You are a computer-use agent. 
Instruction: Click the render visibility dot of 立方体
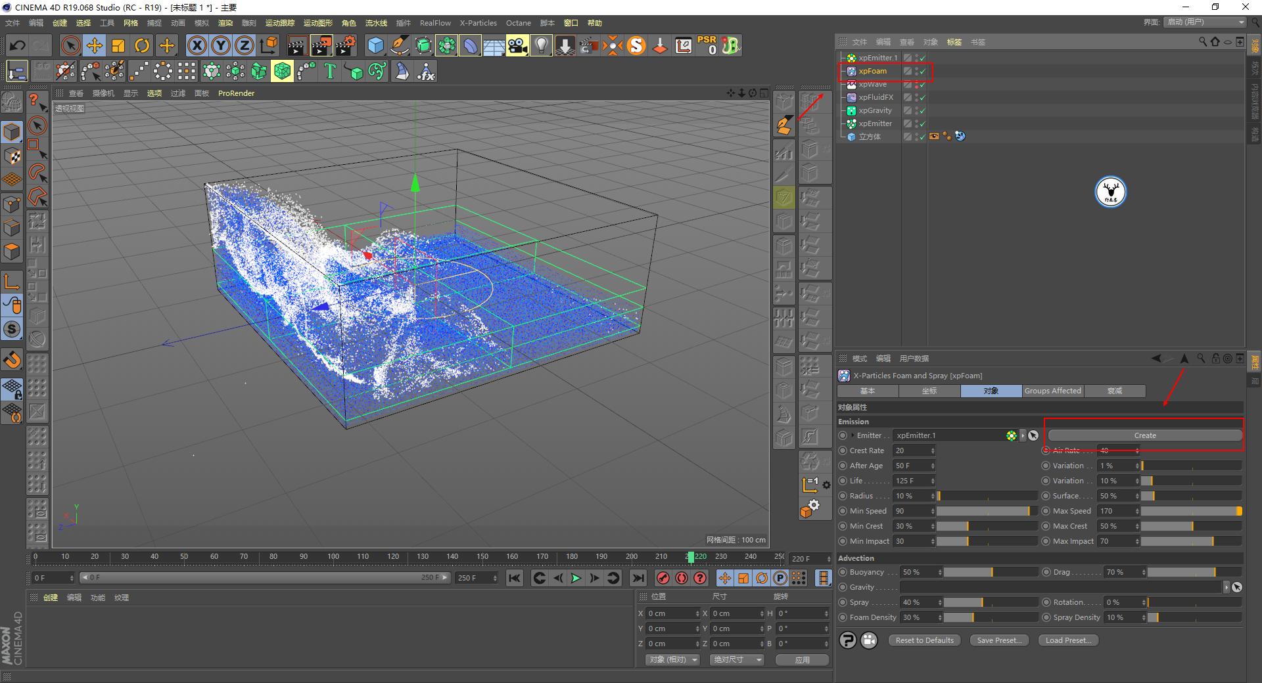916,139
